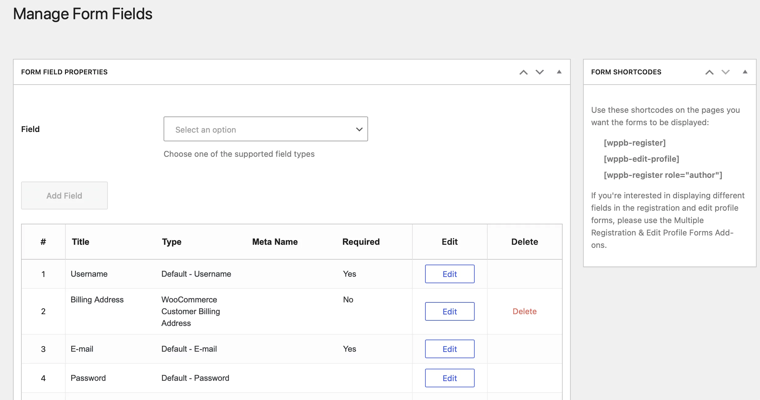Click the E-mail title cell

pyautogui.click(x=82, y=349)
